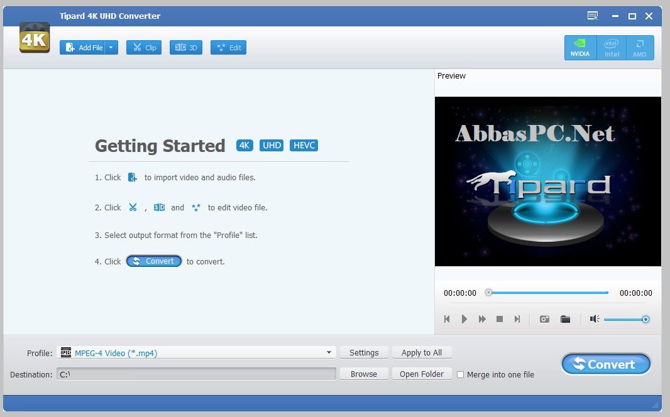Screen dimensions: 670x417
Task: Open the snapshot folder icon
Action: (565, 319)
